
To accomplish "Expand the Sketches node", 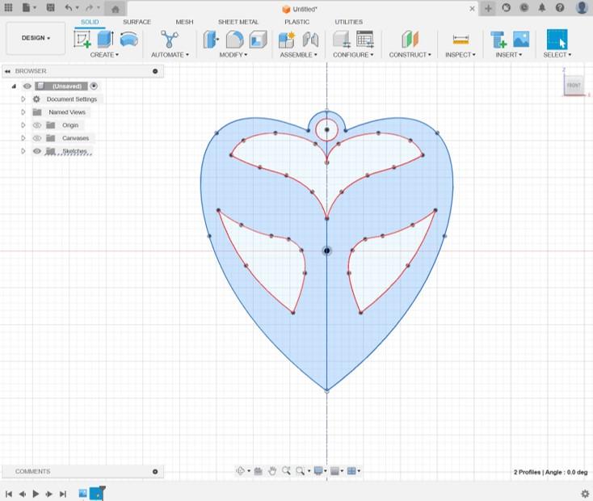I will (x=23, y=151).
